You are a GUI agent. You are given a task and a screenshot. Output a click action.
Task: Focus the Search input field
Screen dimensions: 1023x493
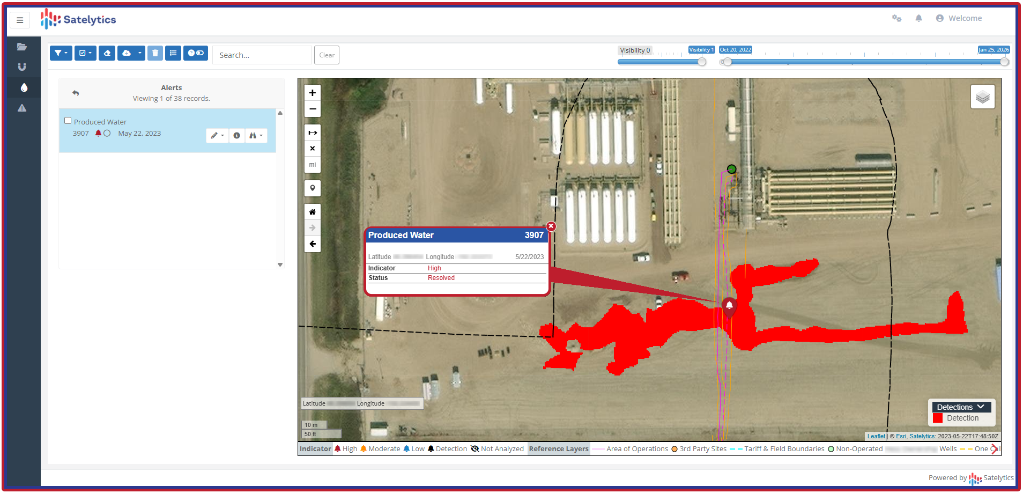(262, 55)
